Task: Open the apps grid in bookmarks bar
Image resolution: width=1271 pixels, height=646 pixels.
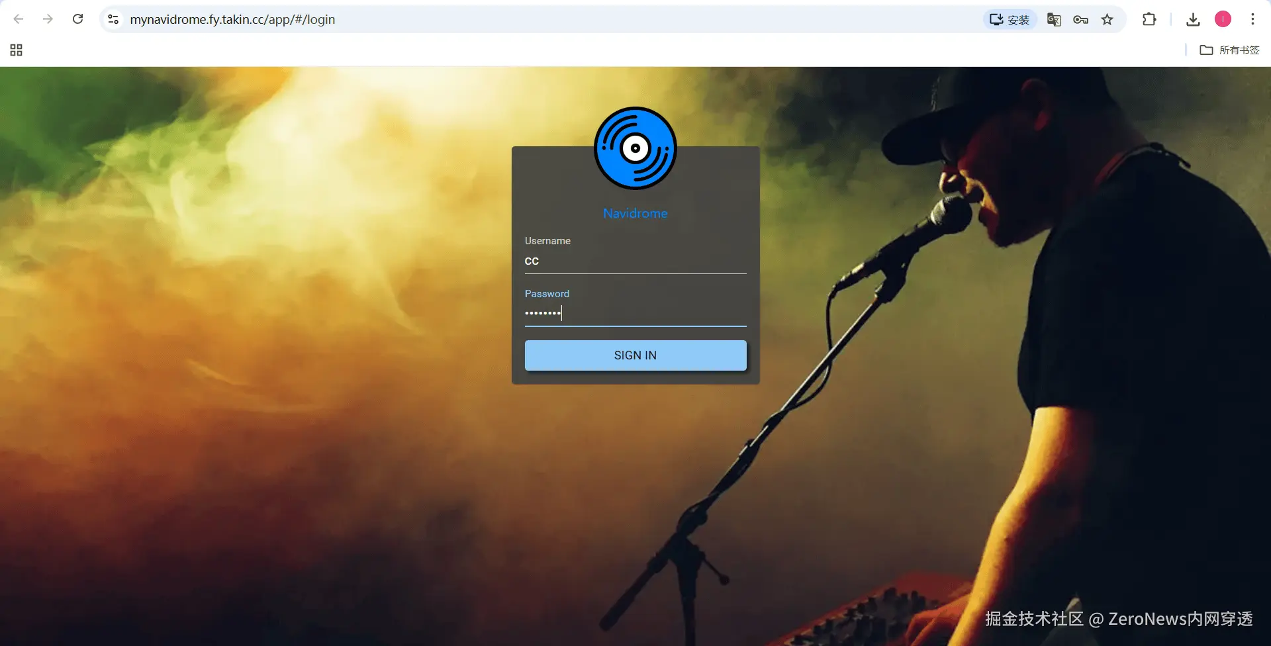Action: click(17, 50)
